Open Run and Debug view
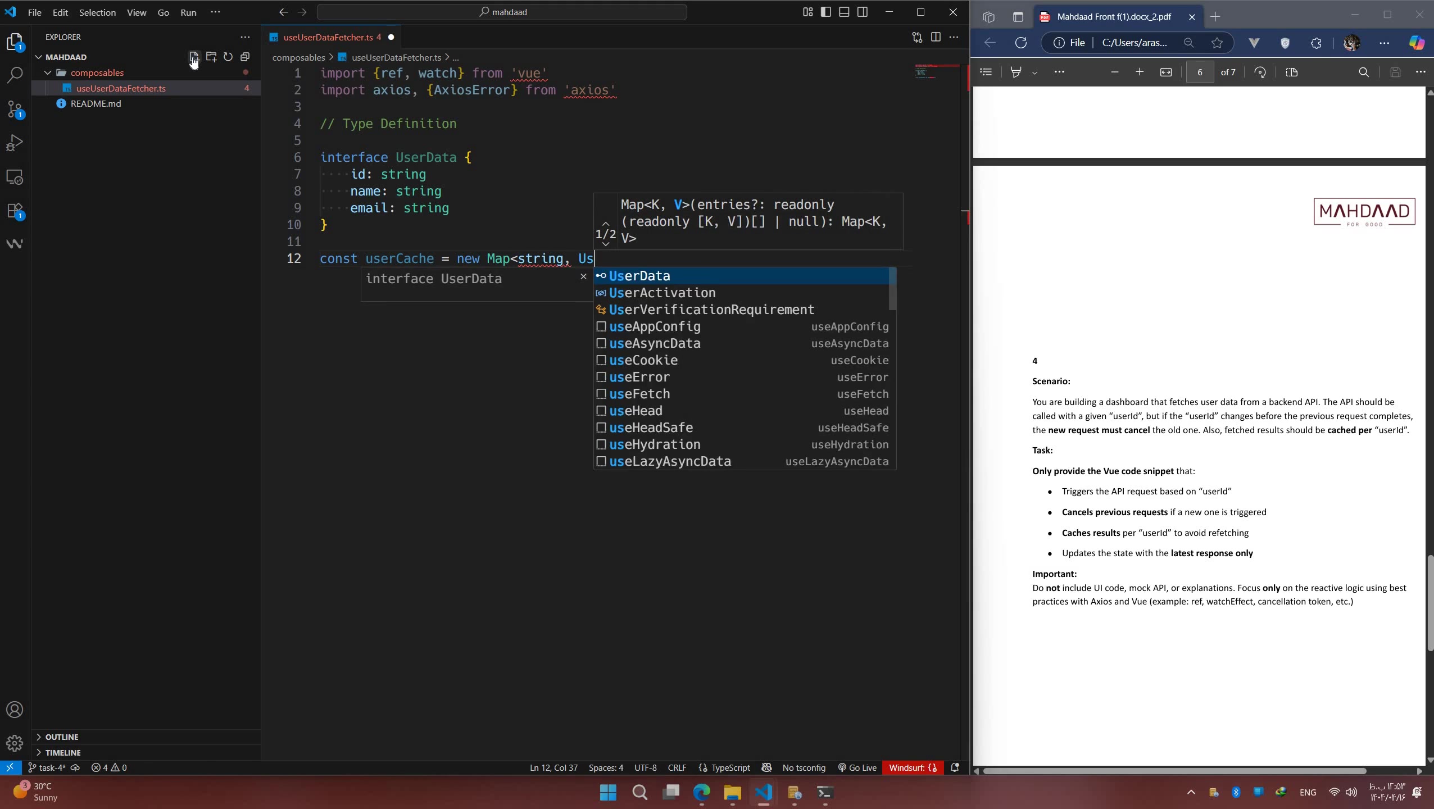The width and height of the screenshot is (1434, 809). click(15, 143)
